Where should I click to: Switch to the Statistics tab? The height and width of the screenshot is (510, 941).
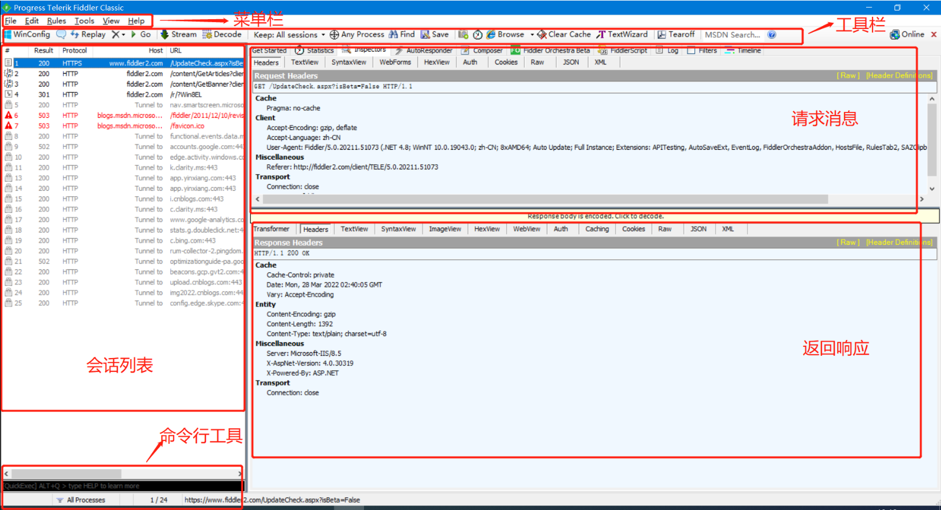coord(314,51)
